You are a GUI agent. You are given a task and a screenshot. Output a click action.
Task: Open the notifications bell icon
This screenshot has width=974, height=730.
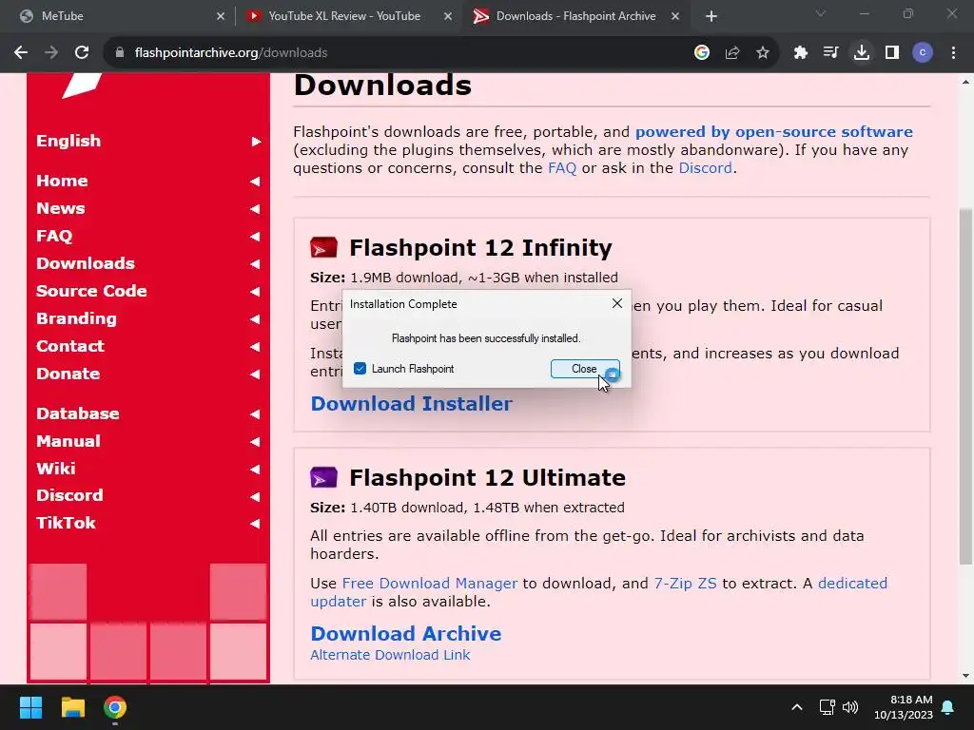click(x=948, y=707)
